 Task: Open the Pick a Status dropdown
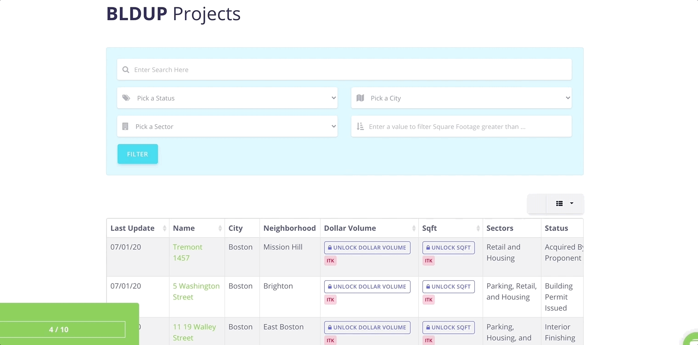pos(227,98)
